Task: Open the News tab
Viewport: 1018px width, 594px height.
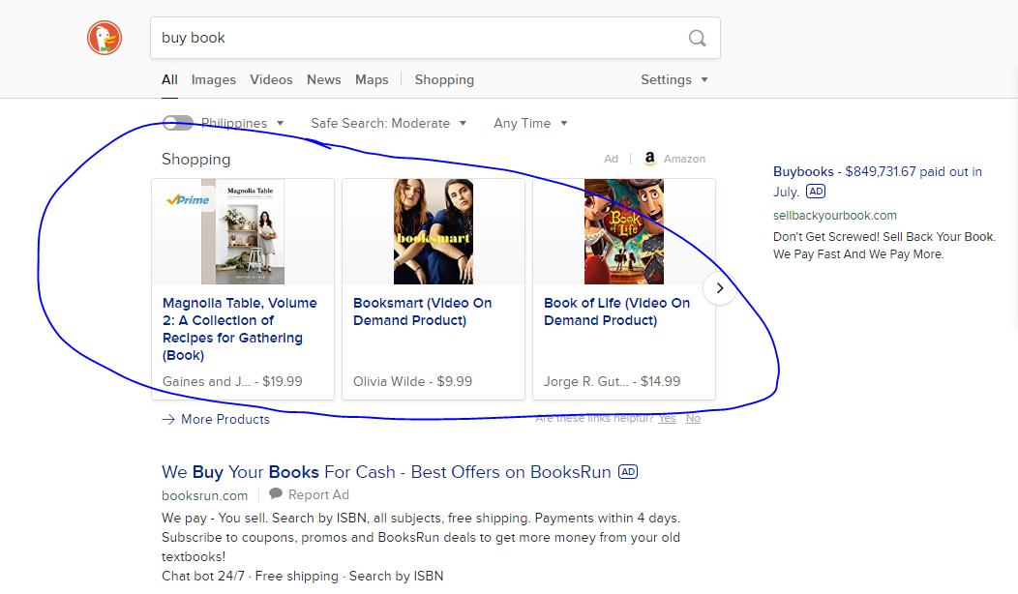Action: pos(324,80)
